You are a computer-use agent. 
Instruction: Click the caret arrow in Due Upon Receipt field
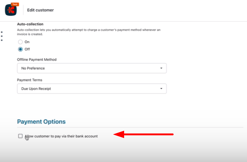pos(161,89)
